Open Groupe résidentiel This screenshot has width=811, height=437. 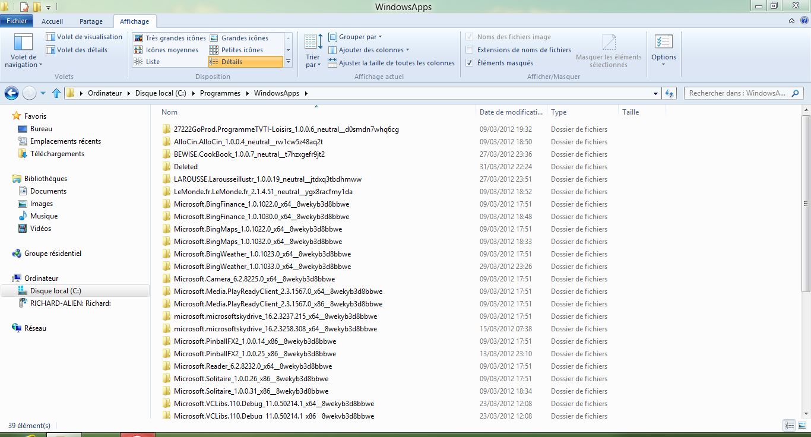click(46, 254)
